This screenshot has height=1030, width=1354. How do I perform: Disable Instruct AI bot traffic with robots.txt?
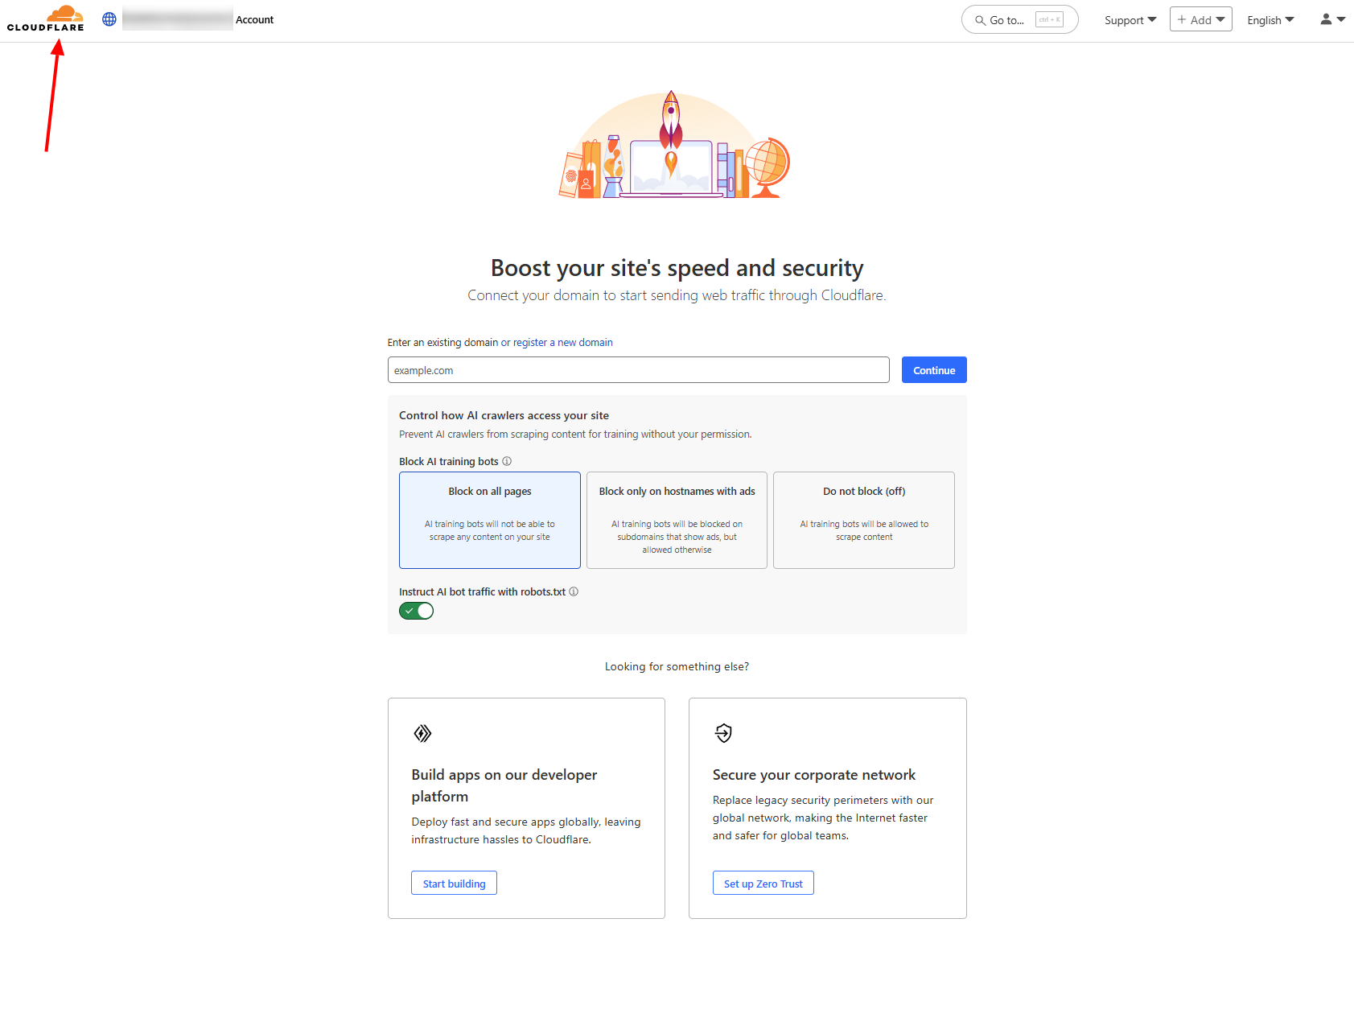[x=416, y=611]
